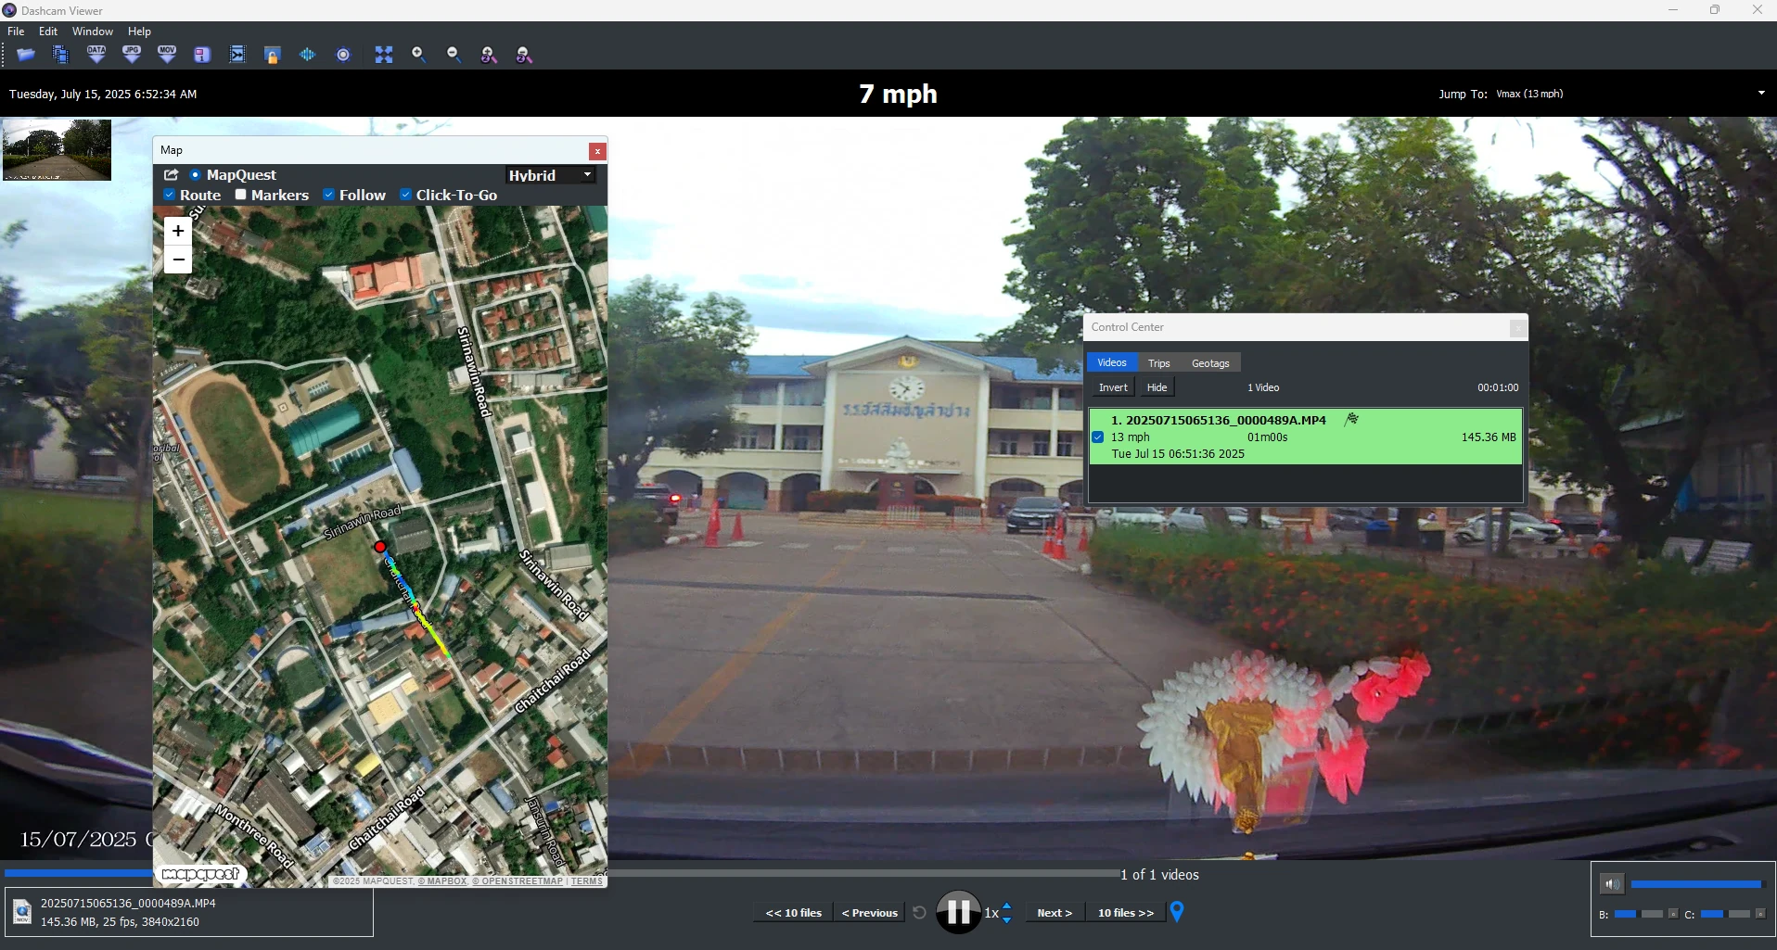Click the DATA export icon
1777x950 pixels.
click(x=96, y=55)
